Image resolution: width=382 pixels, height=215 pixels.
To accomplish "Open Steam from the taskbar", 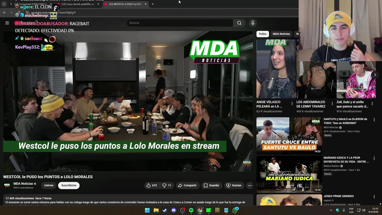I will [165, 210].
